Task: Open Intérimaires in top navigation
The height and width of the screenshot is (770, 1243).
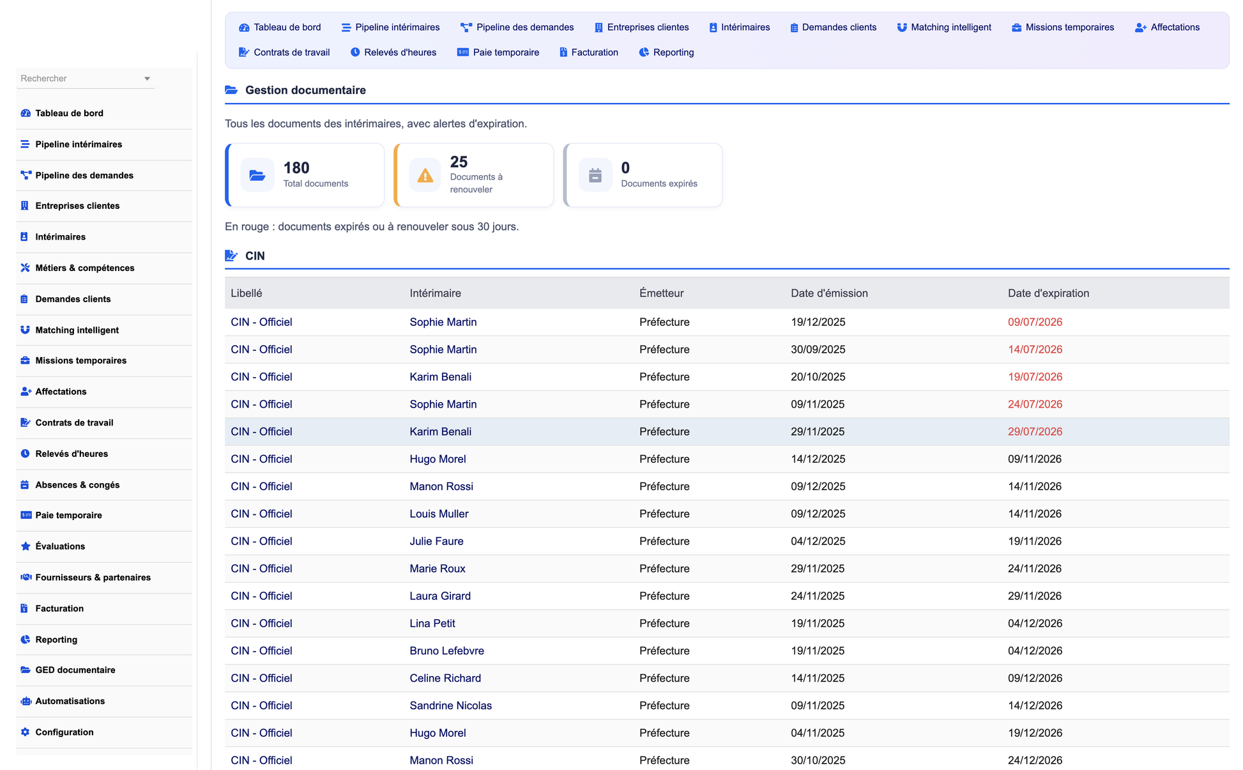Action: 739,27
